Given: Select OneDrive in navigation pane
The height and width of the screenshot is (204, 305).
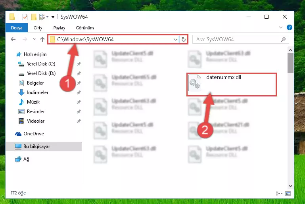Looking at the screenshot, I should [33, 134].
